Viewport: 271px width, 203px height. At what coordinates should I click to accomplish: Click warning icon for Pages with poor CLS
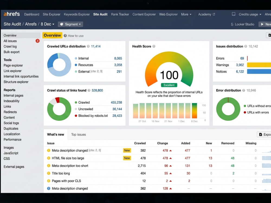(49, 181)
